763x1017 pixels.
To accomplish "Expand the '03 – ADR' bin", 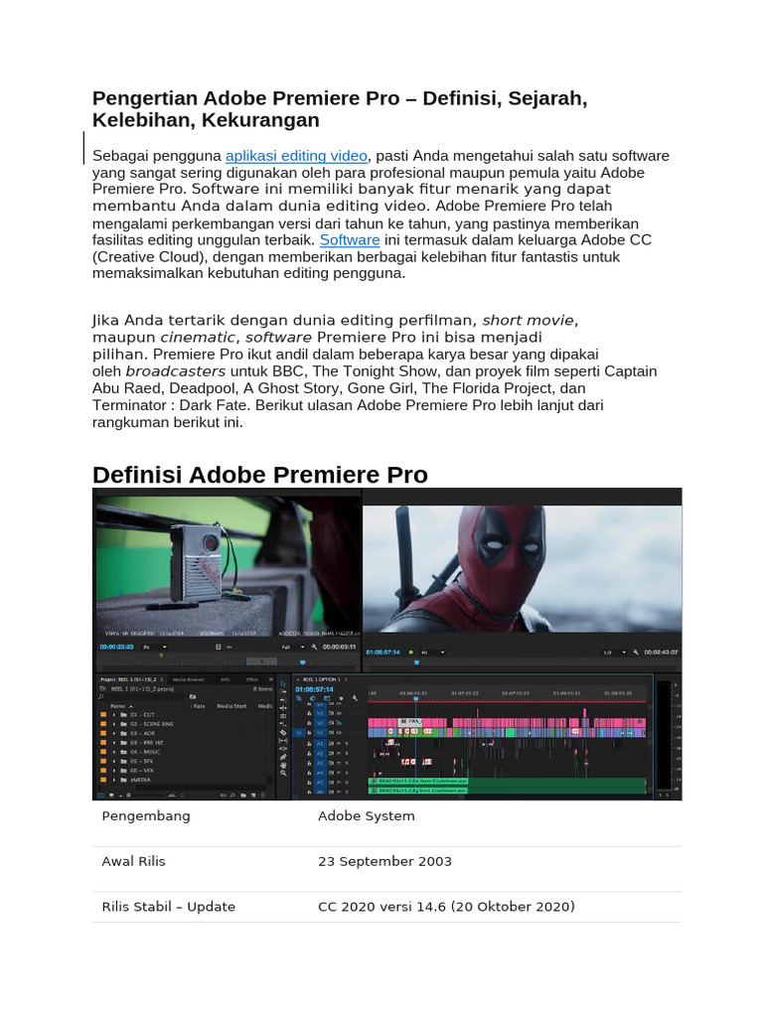I will point(114,734).
